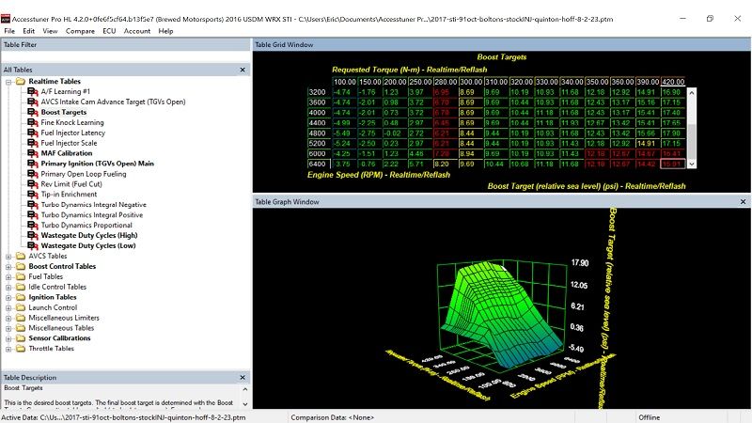Expand the Miscellaneous Tables folder
This screenshot has width=752, height=423.
coord(8,328)
